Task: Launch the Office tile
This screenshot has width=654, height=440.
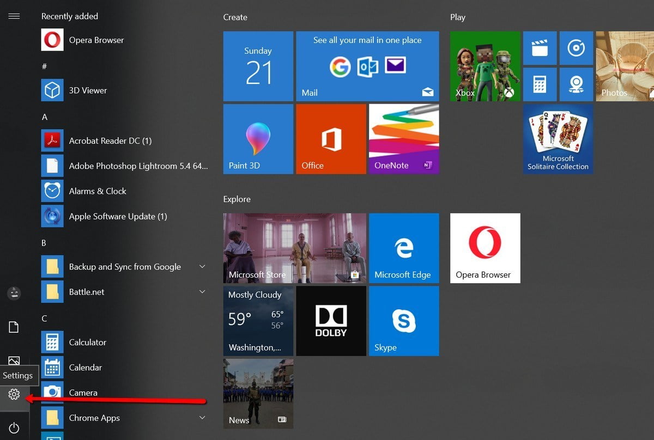Action: [331, 138]
